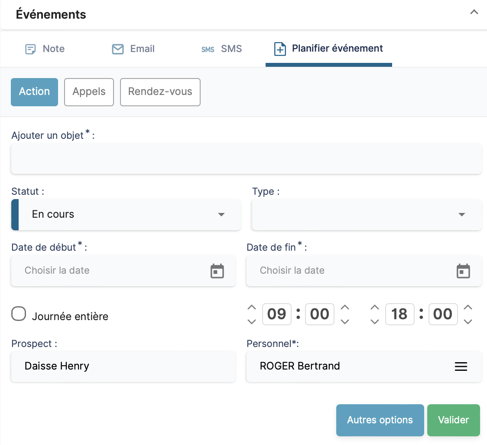
Task: Click the Valider button
Action: (453, 420)
